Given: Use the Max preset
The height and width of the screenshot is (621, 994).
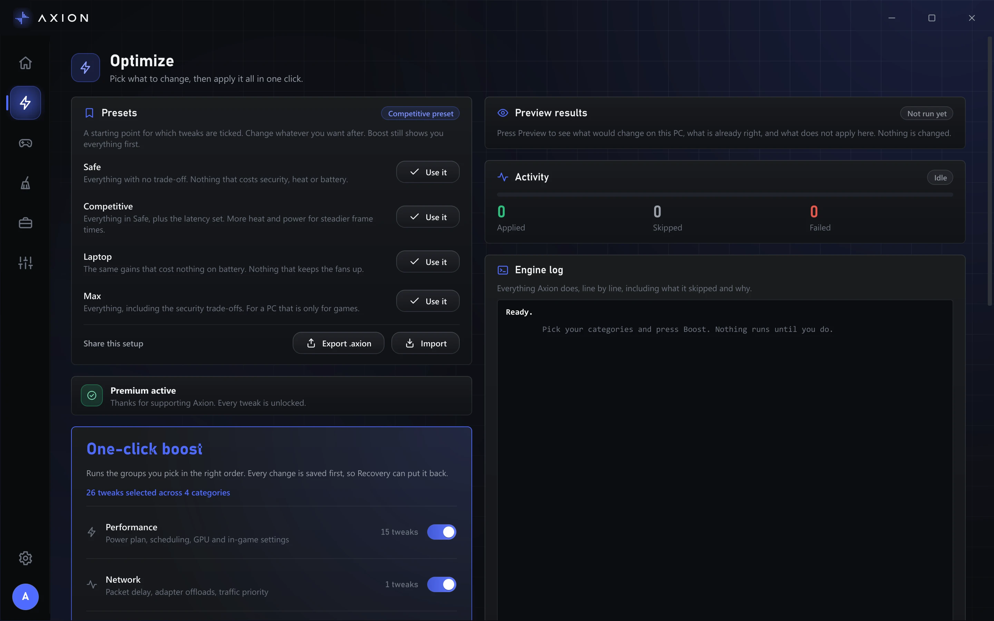Looking at the screenshot, I should 428,300.
